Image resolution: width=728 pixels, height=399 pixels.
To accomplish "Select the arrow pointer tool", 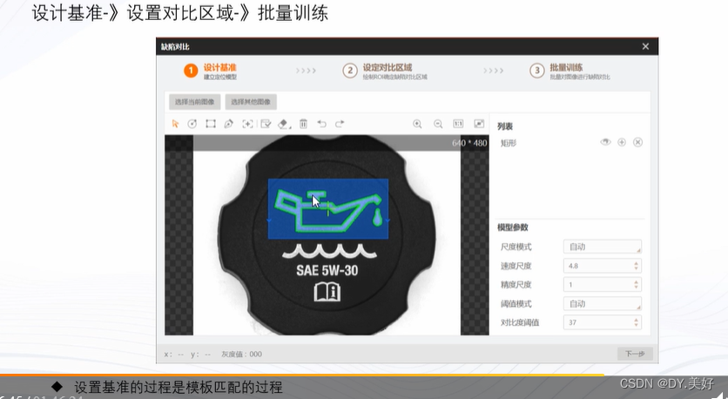I will tap(175, 124).
